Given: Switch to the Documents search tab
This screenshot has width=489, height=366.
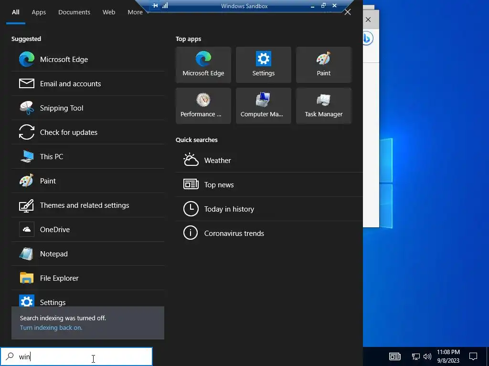Looking at the screenshot, I should pyautogui.click(x=74, y=12).
